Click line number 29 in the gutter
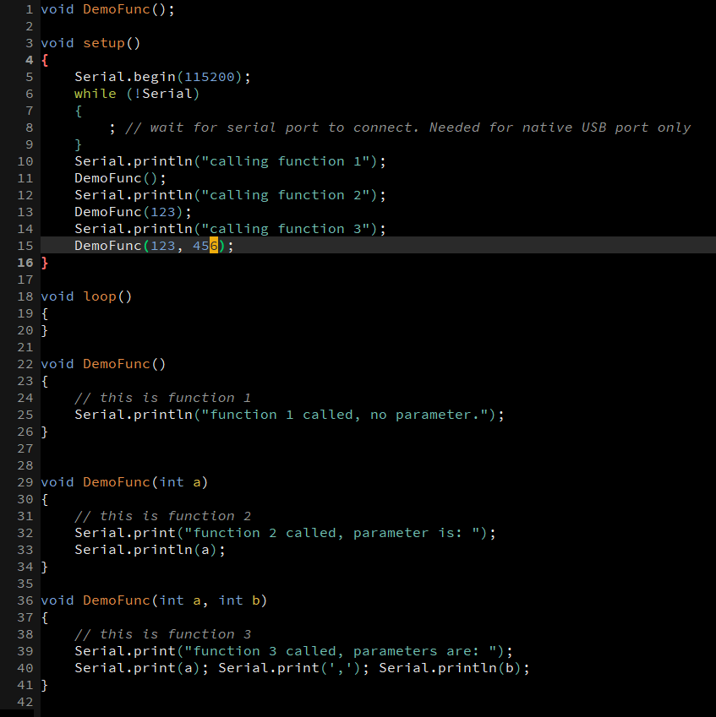The width and height of the screenshot is (716, 717). [x=25, y=482]
